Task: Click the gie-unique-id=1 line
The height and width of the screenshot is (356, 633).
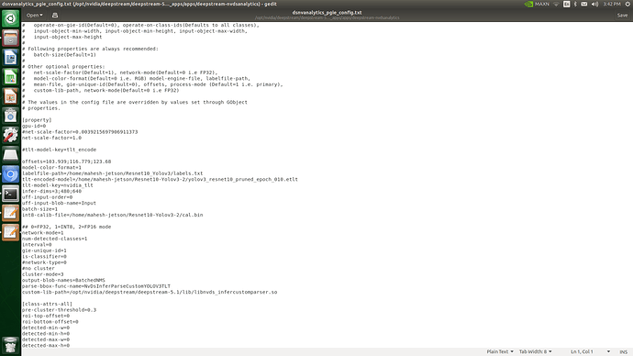Action: [x=44, y=250]
